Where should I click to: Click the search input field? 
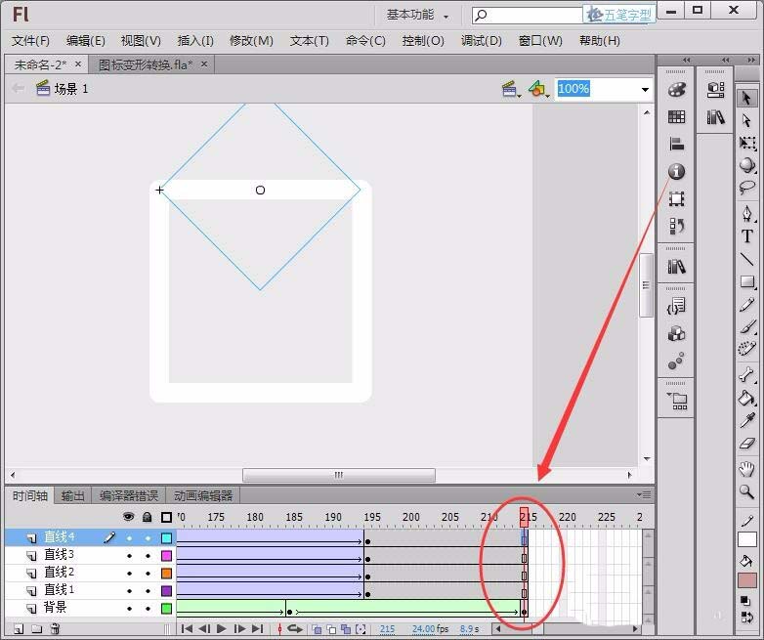click(527, 15)
